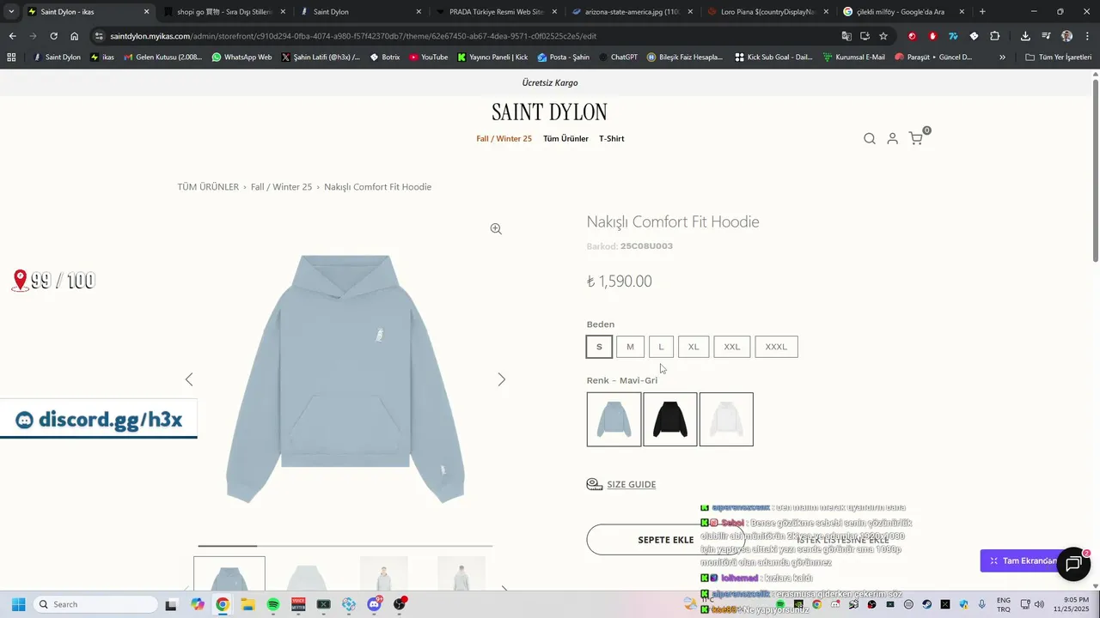Open the site search magnifier icon
The image size is (1100, 618).
(870, 139)
